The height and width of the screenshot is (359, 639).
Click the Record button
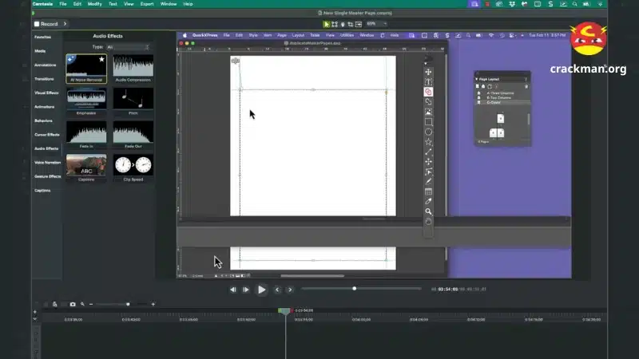click(46, 24)
